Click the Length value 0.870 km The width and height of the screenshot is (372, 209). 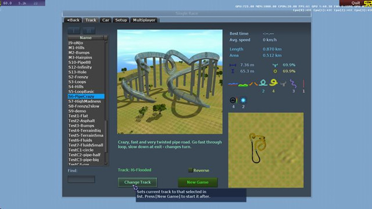point(272,49)
